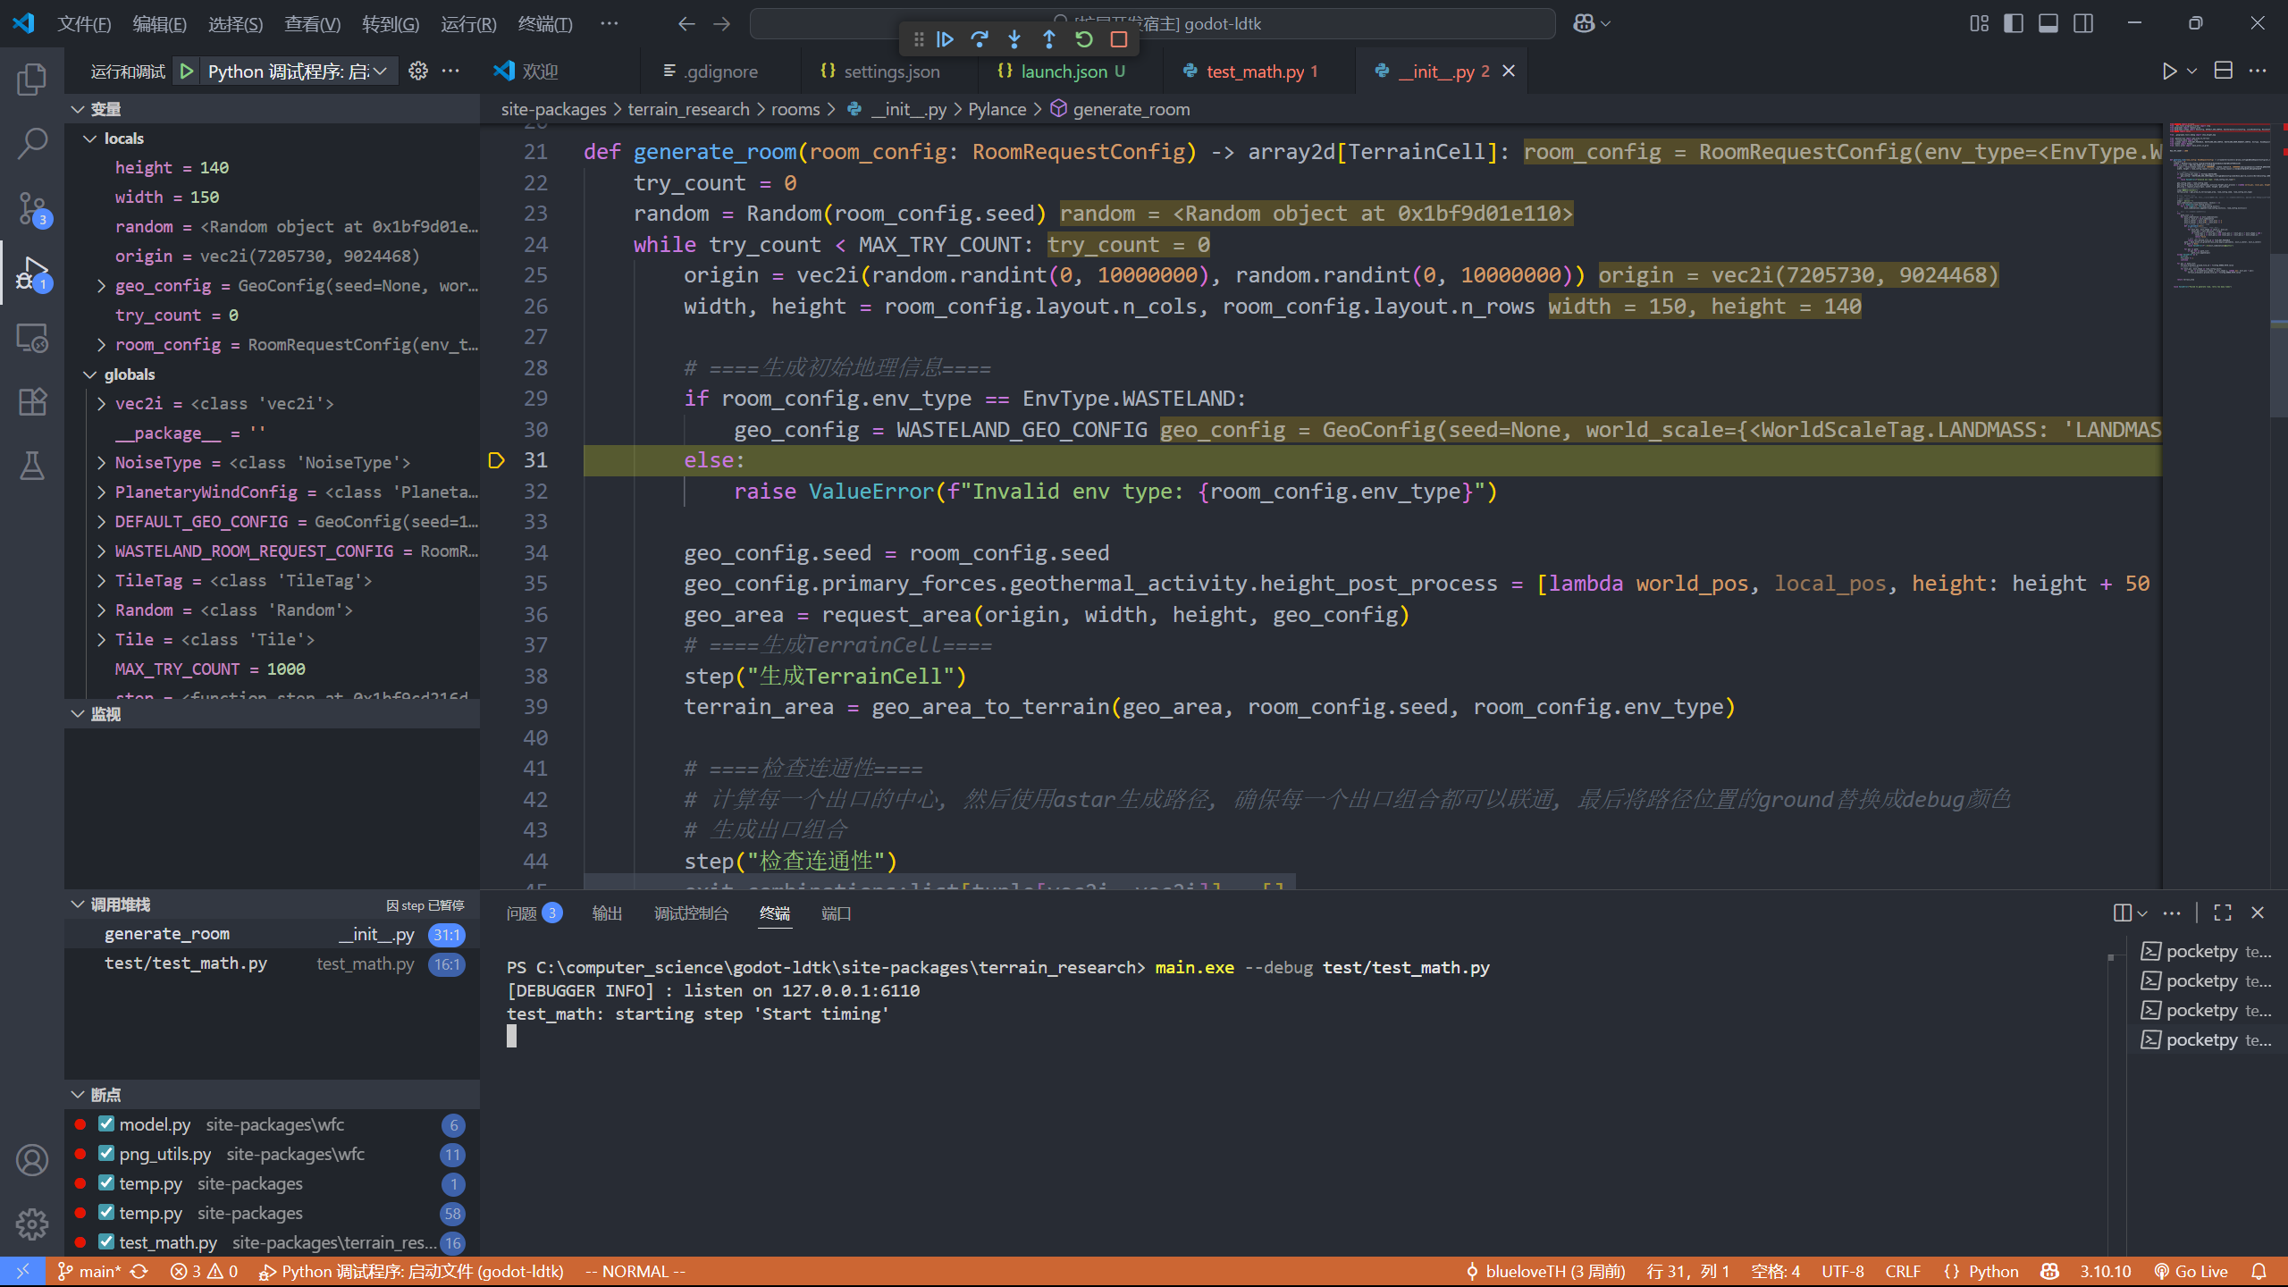Stop the running debugger
The width and height of the screenshot is (2288, 1287).
pos(1118,39)
